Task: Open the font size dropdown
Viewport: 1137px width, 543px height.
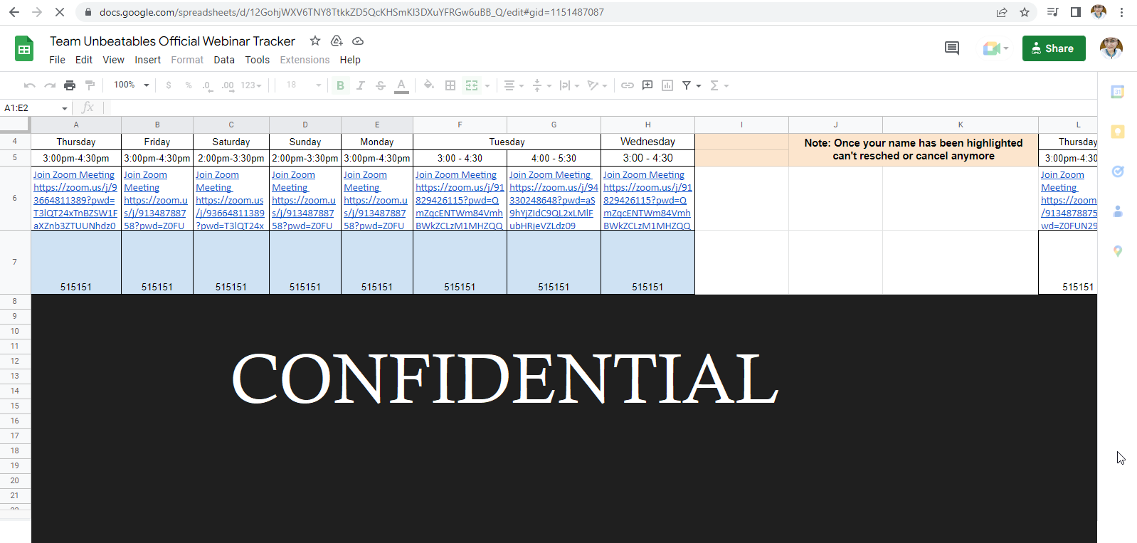Action: (x=304, y=85)
